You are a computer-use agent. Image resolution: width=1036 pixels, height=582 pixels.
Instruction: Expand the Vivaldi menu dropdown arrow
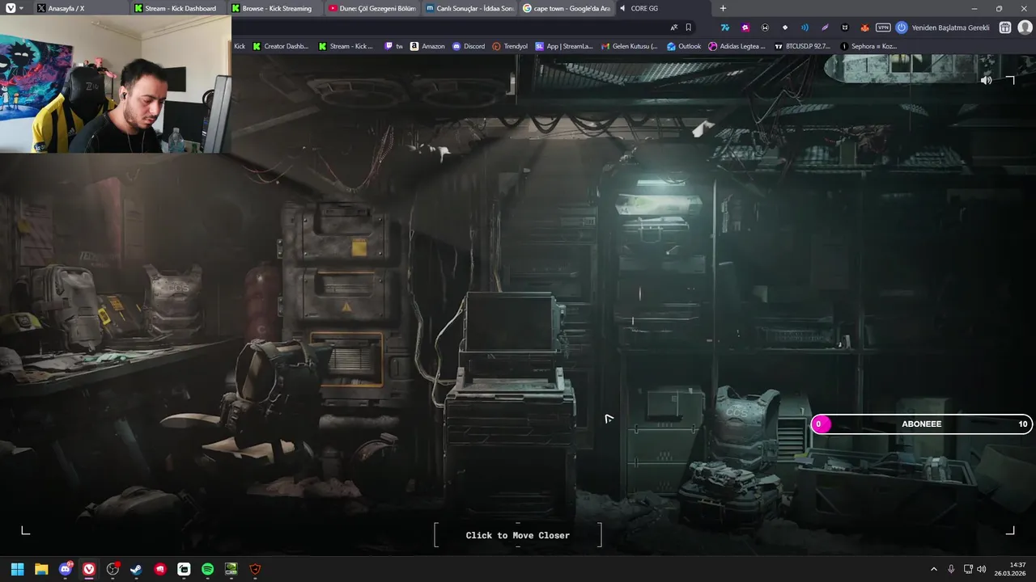(21, 8)
